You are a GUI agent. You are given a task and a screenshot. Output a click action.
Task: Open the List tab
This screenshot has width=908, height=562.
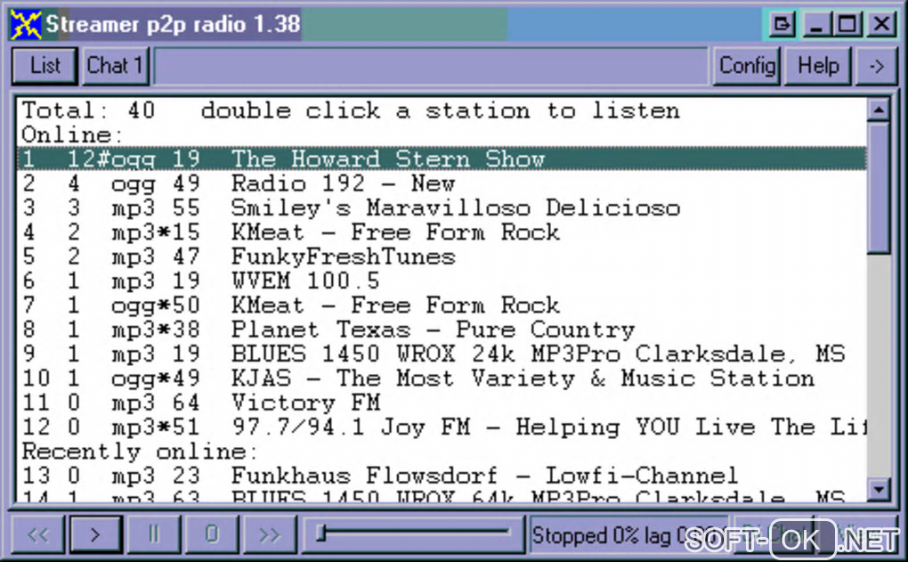[45, 66]
